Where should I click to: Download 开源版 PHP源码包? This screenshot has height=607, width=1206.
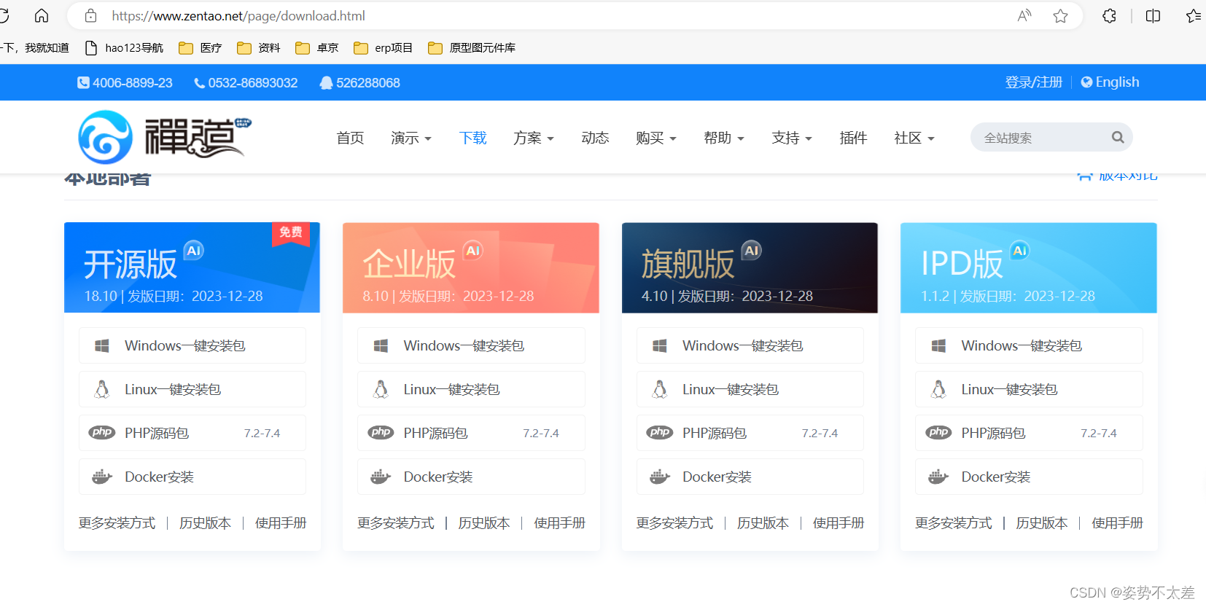point(192,433)
